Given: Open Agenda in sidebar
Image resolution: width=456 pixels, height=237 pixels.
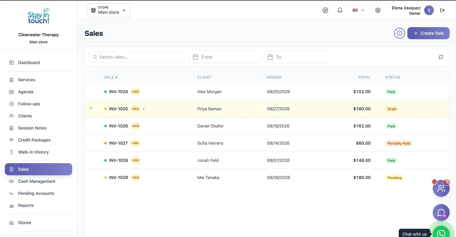Looking at the screenshot, I should coord(38,92).
